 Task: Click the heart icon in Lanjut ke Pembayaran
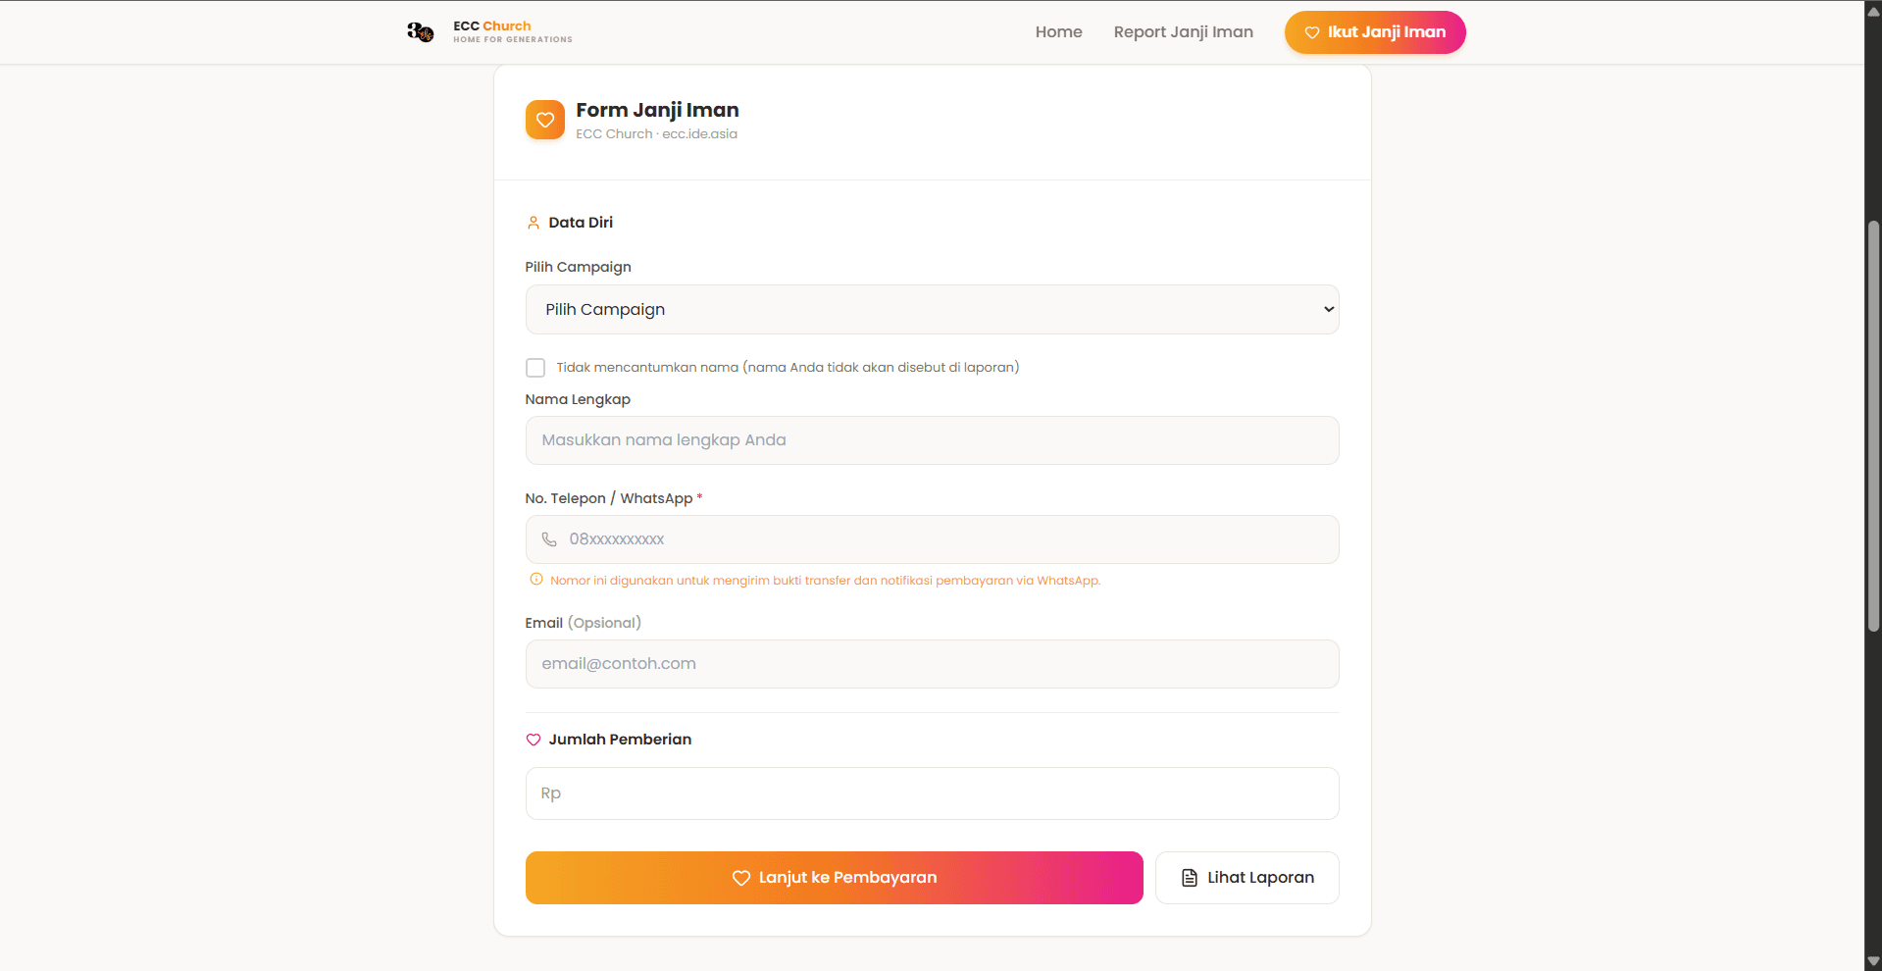point(741,878)
